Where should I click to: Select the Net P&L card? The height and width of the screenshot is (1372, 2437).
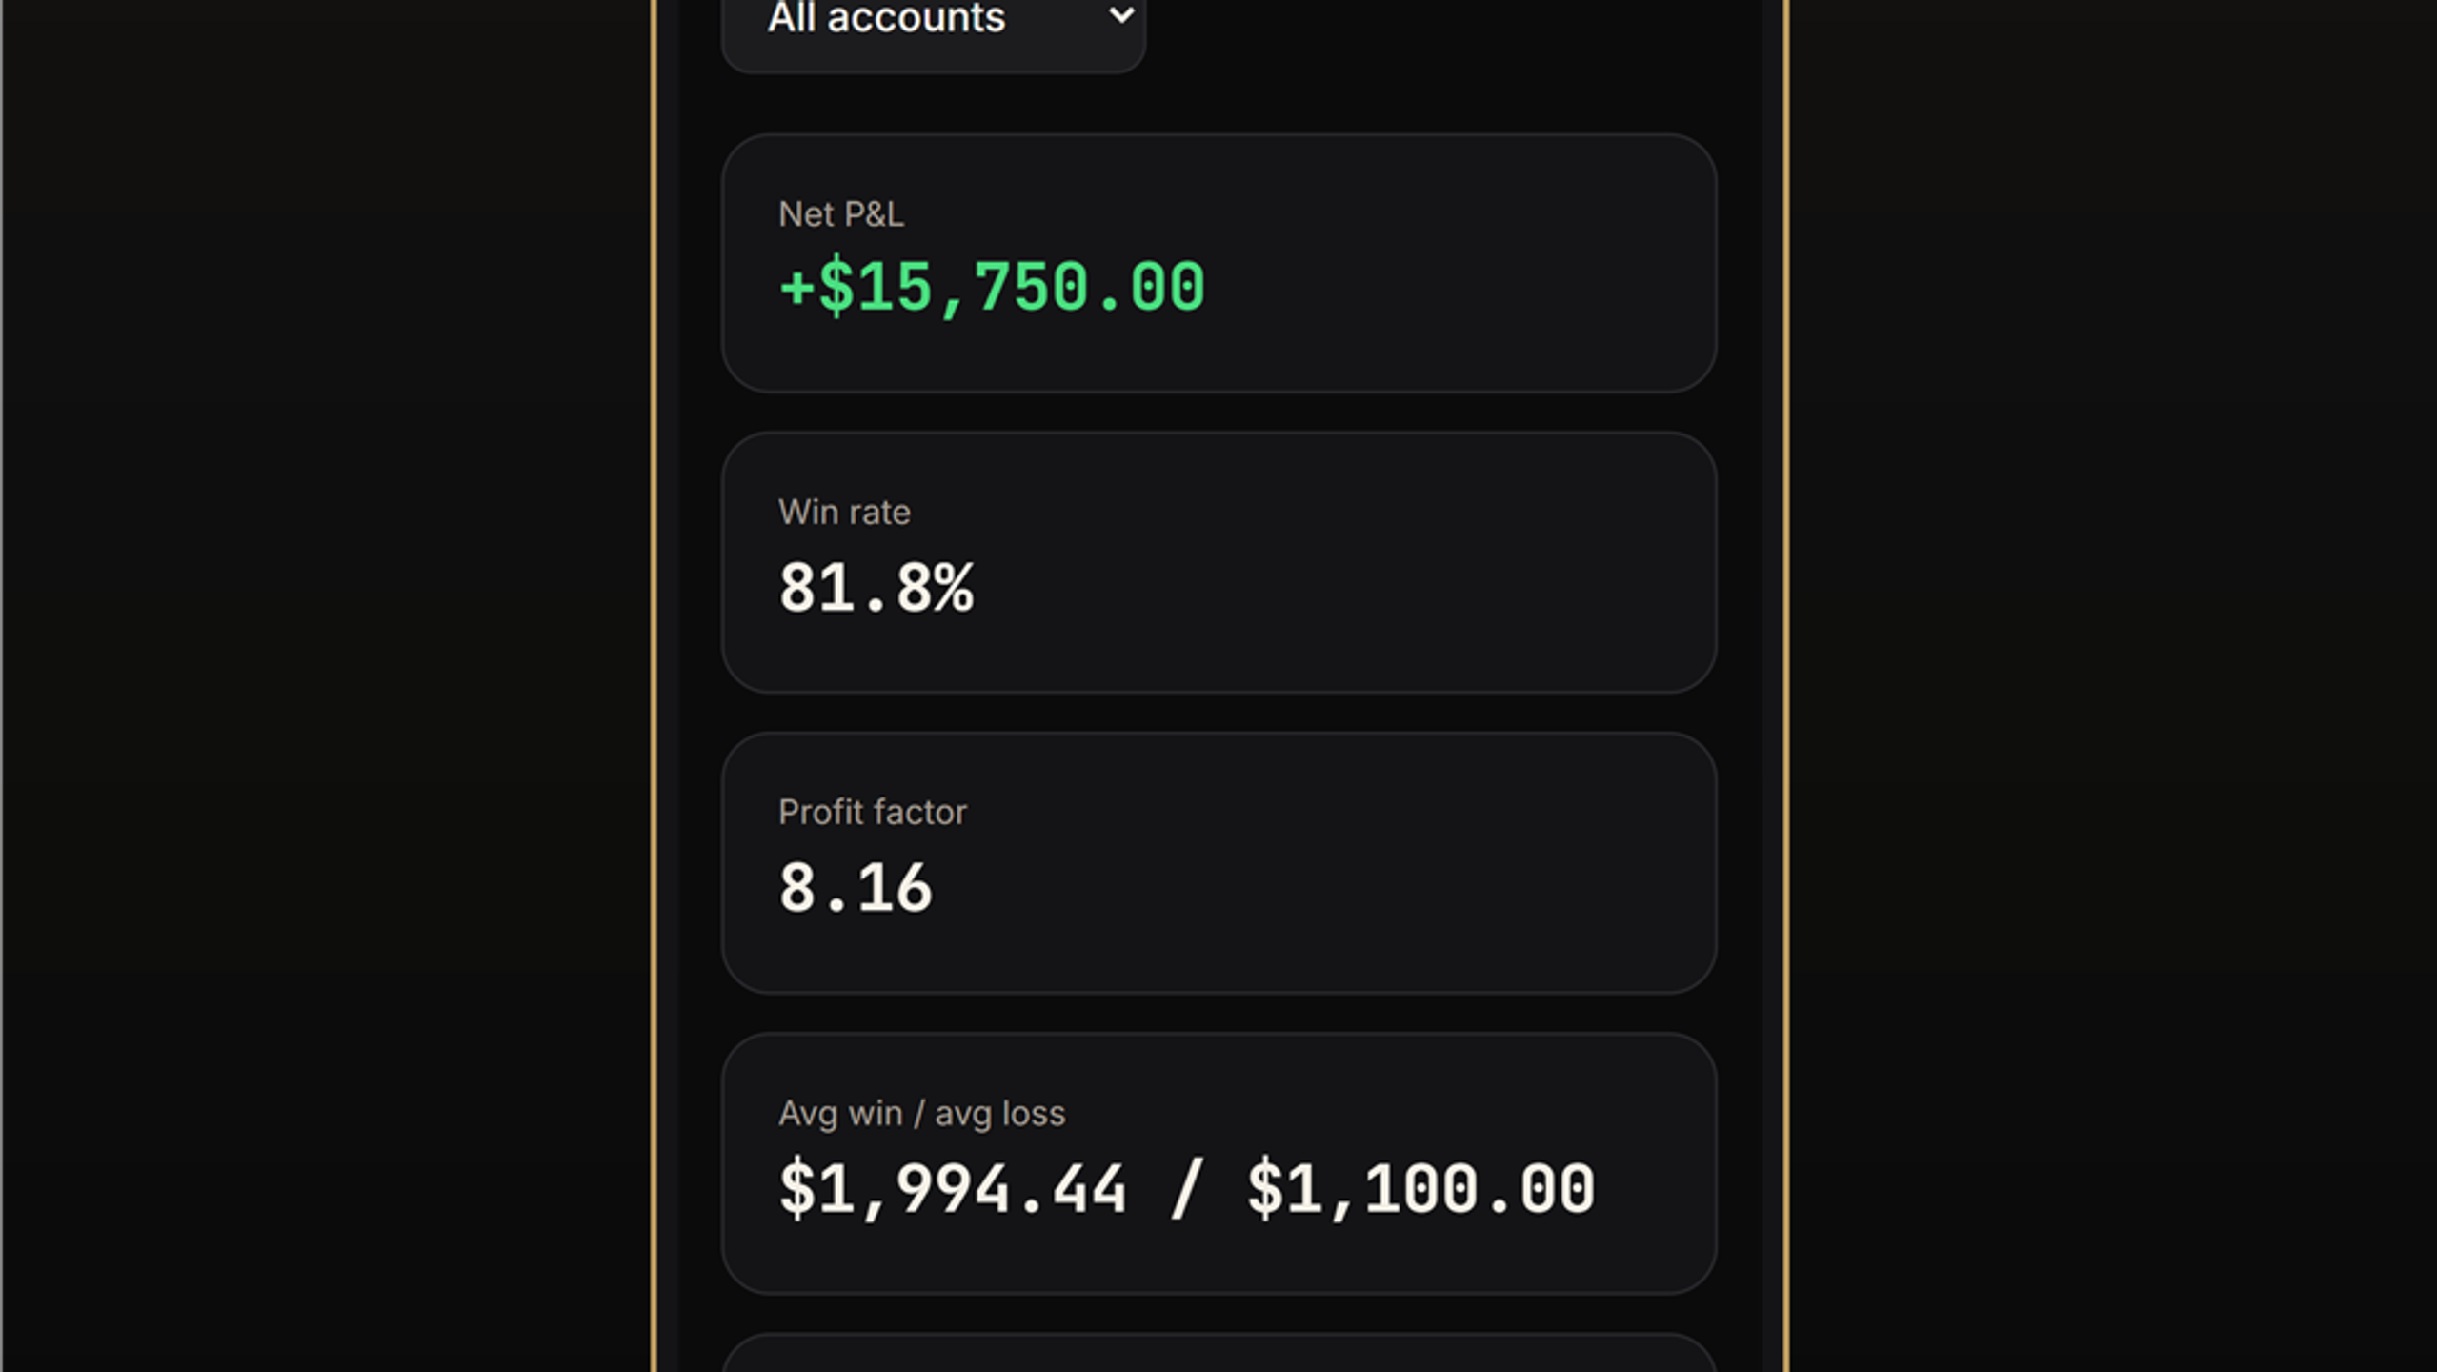point(1218,263)
